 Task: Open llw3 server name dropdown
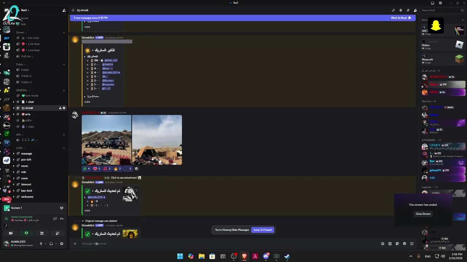pos(25,10)
